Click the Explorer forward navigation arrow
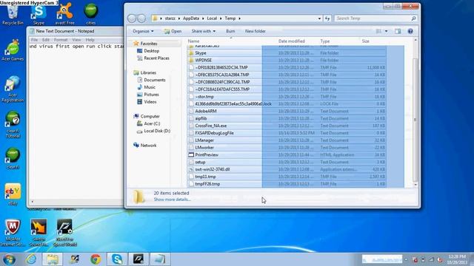 [141, 18]
